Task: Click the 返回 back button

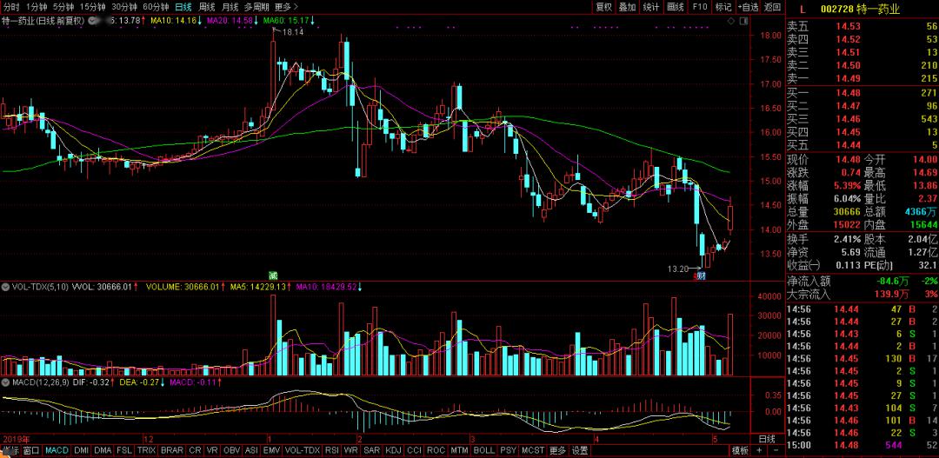Action: 773,7
